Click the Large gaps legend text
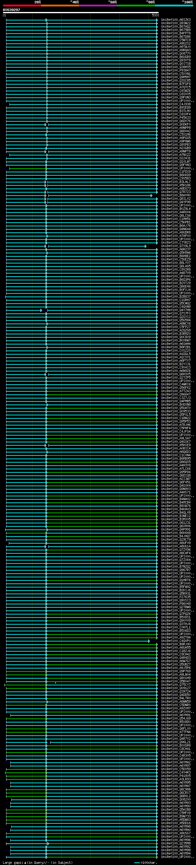 point(38,863)
